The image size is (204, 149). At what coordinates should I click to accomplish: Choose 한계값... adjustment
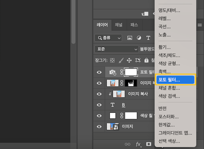(x=166, y=124)
